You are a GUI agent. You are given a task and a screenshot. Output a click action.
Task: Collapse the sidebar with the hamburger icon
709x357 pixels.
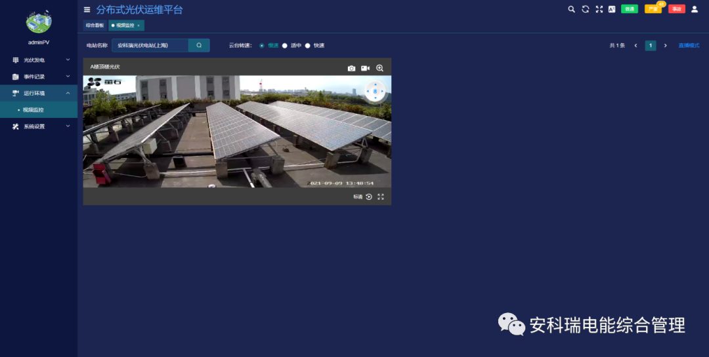pos(87,9)
